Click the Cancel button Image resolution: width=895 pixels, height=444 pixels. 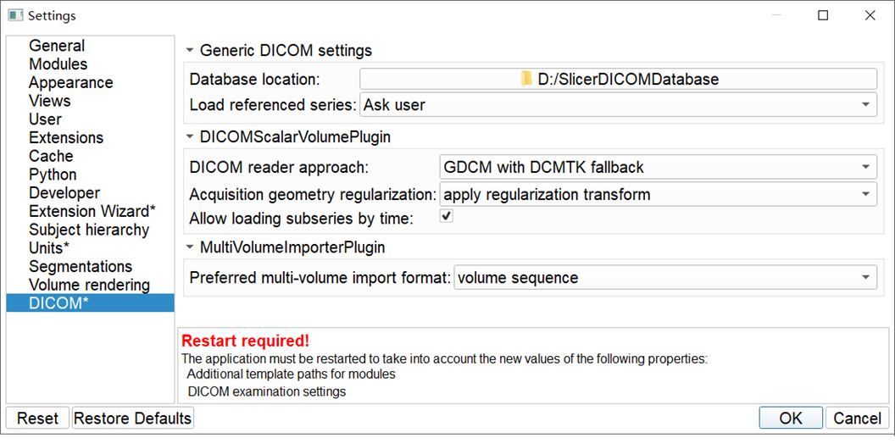click(857, 419)
